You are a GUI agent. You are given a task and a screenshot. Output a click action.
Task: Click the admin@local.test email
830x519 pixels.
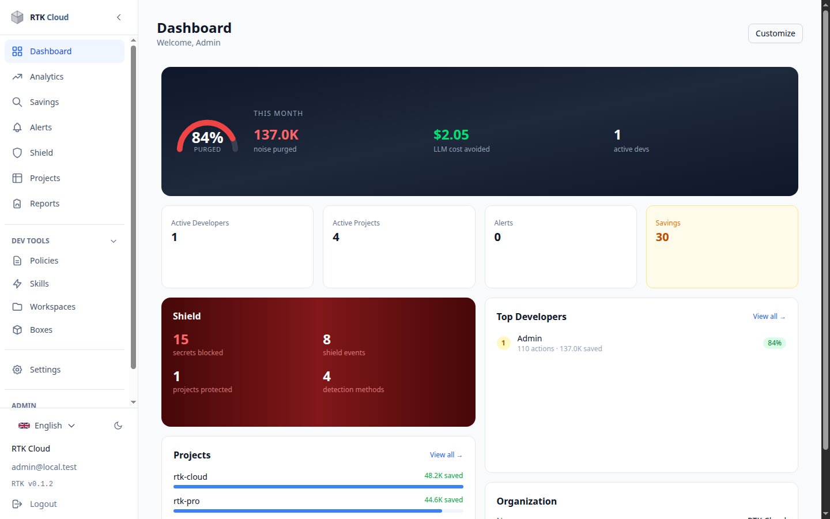(44, 467)
